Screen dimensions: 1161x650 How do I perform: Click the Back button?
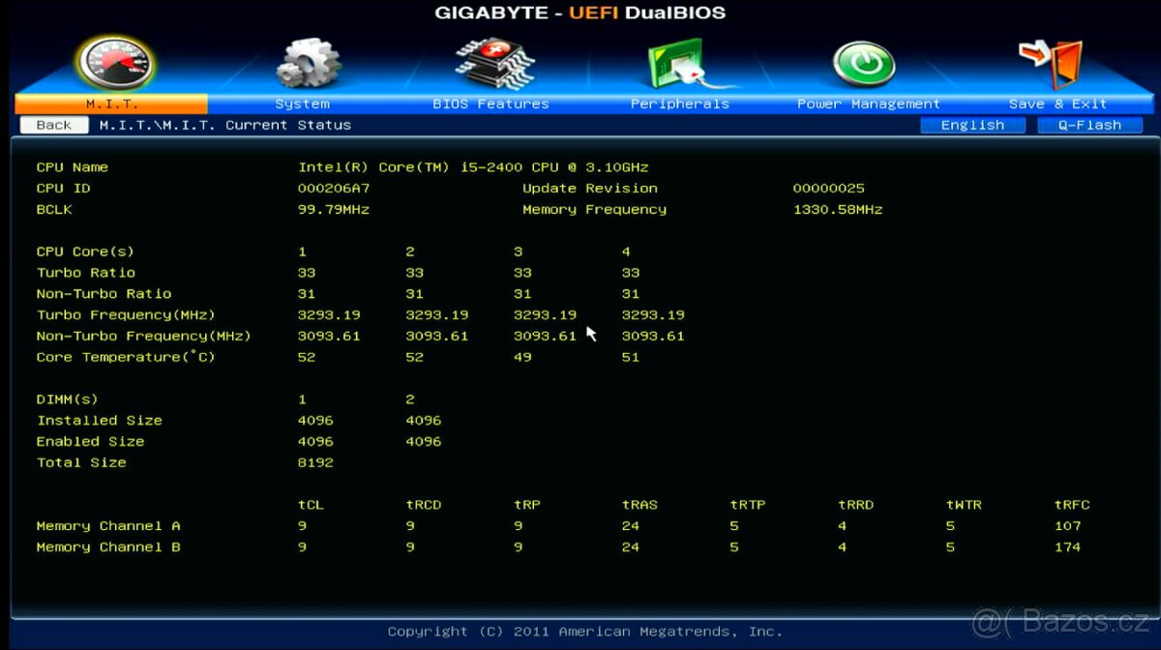(53, 124)
